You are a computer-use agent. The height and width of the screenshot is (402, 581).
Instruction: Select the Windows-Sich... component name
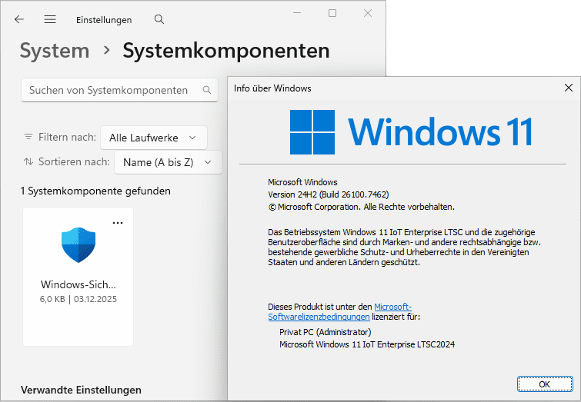tap(78, 284)
